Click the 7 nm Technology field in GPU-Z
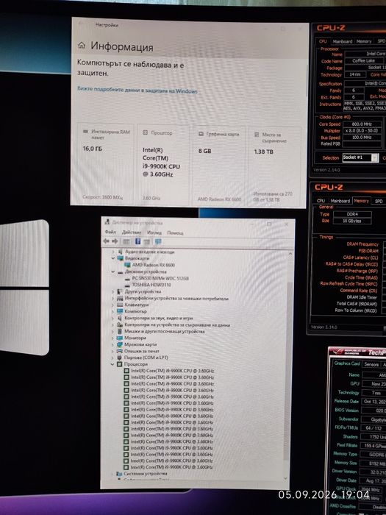 [x=374, y=393]
